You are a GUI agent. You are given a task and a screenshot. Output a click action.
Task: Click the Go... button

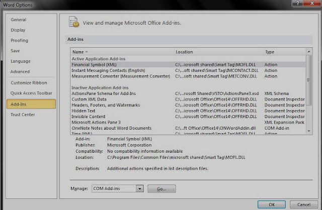coord(162,189)
